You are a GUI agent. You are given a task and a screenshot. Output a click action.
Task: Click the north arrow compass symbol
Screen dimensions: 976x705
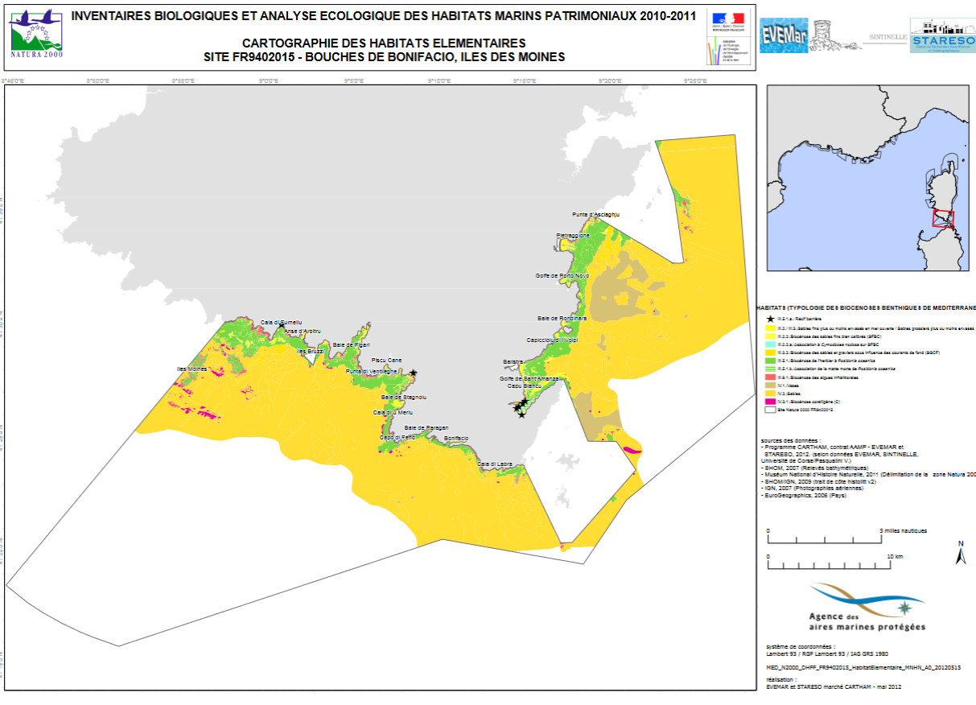[x=960, y=554]
